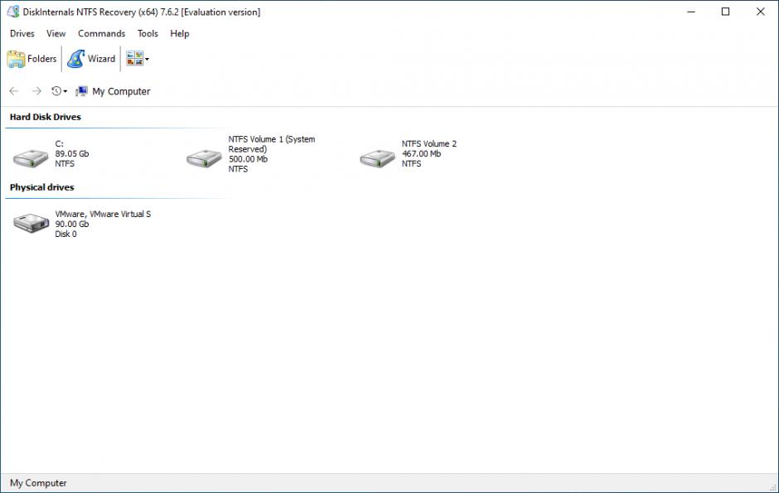
Task: Click My Computer in the status bar
Action: click(x=38, y=482)
